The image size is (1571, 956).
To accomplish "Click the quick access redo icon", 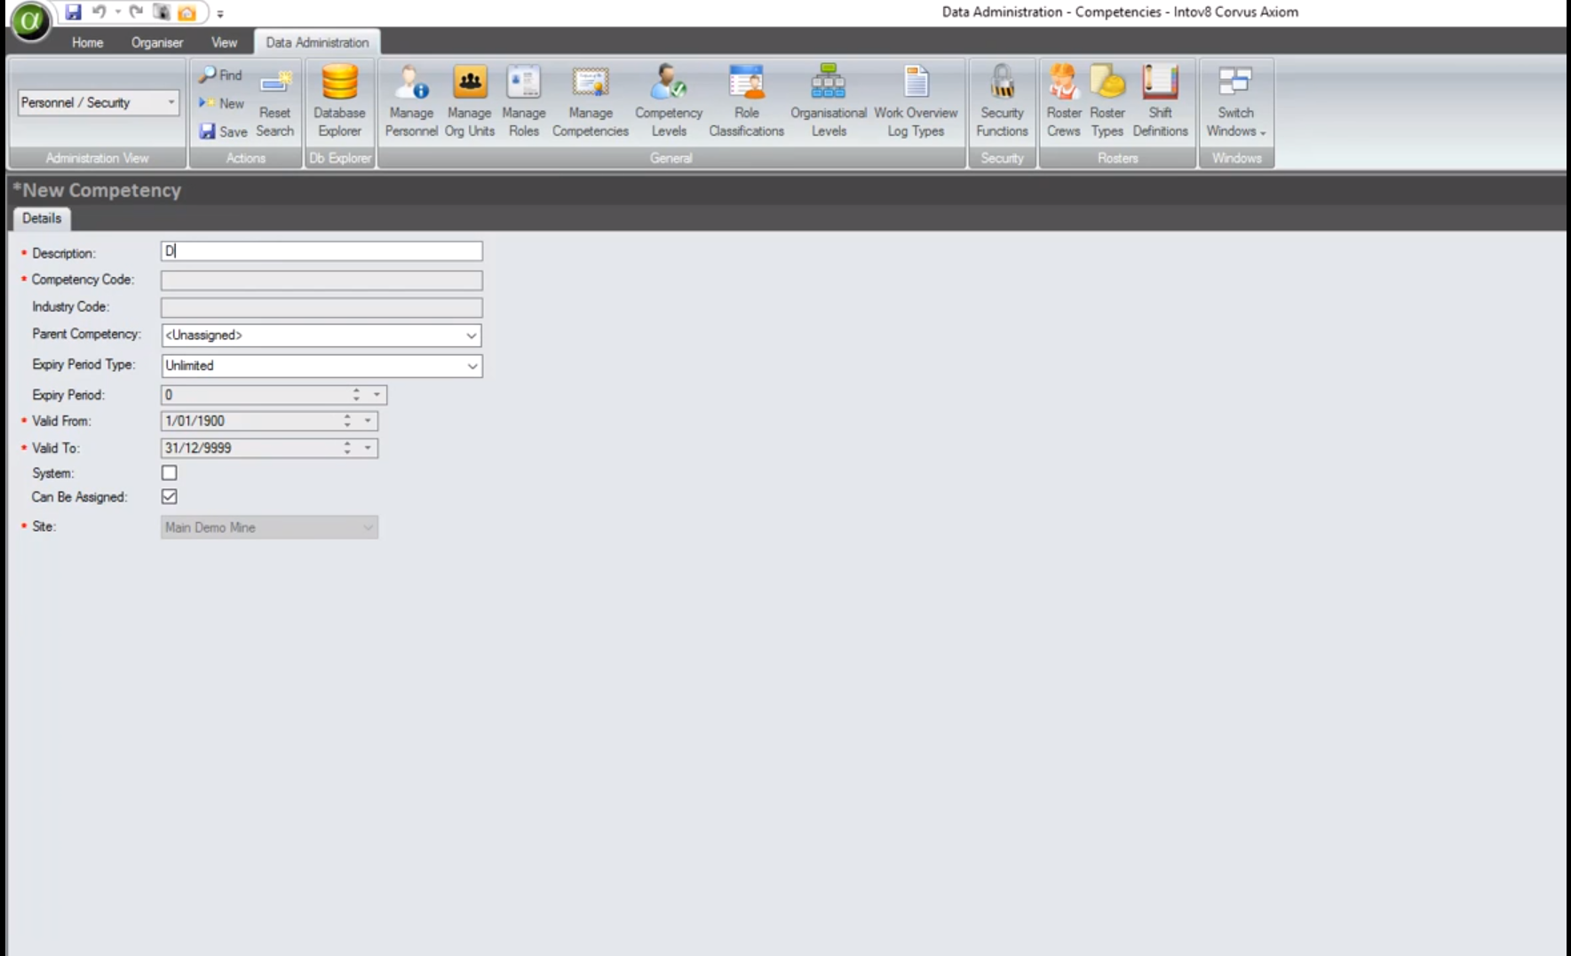I will pyautogui.click(x=136, y=12).
